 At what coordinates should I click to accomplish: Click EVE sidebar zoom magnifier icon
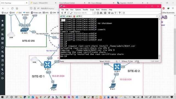2,52
